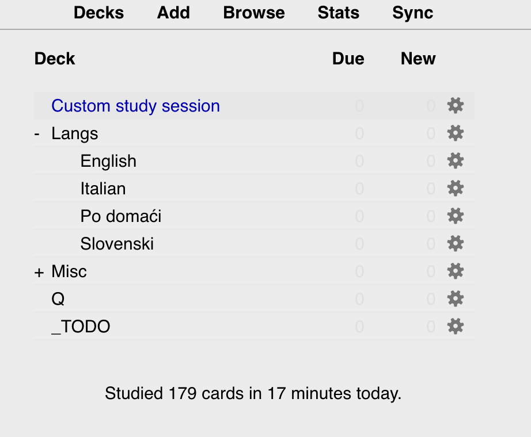Open the English subdeck

108,160
